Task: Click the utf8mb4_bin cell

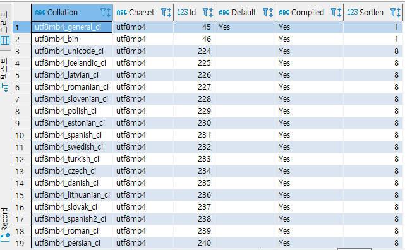Action: (72, 39)
